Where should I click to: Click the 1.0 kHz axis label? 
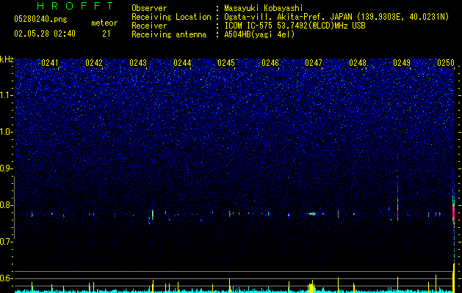[x=7, y=132]
